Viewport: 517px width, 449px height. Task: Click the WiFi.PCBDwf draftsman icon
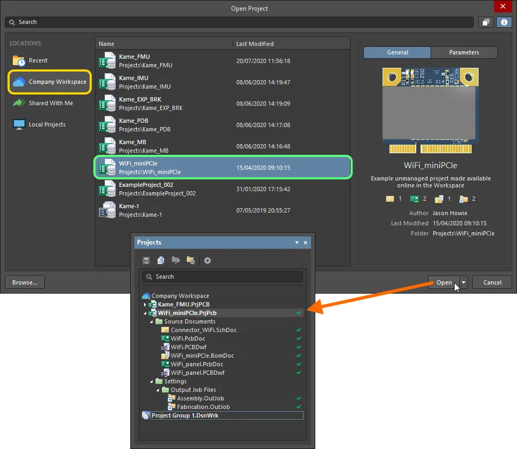[165, 347]
